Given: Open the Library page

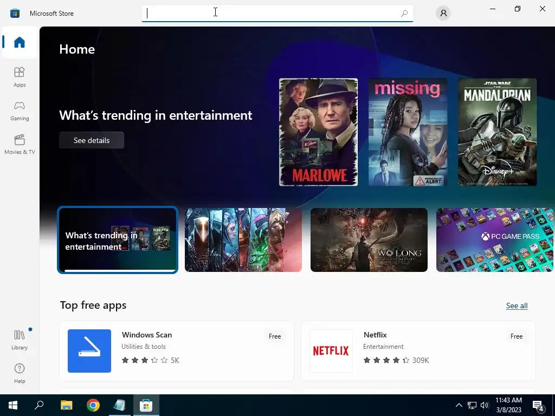Looking at the screenshot, I should [x=20, y=340].
